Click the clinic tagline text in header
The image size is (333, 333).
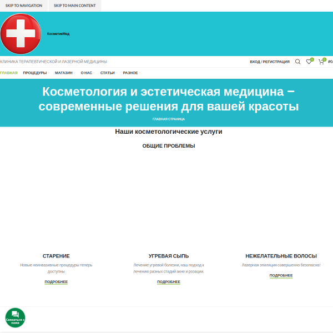point(53,62)
